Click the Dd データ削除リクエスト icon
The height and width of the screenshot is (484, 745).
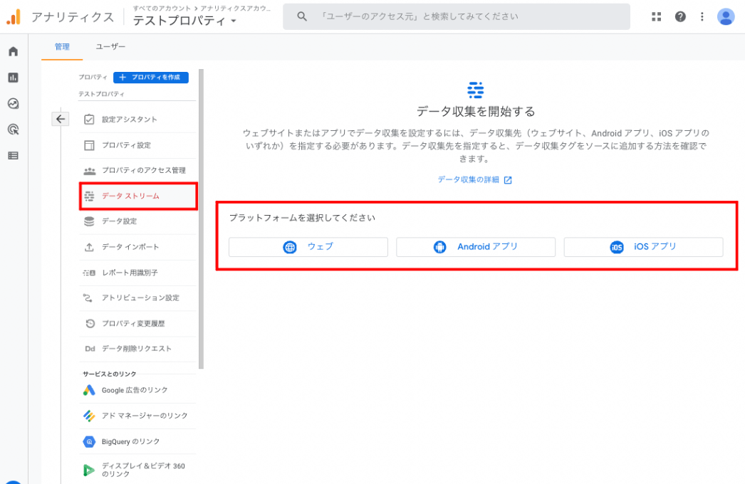[x=90, y=349]
